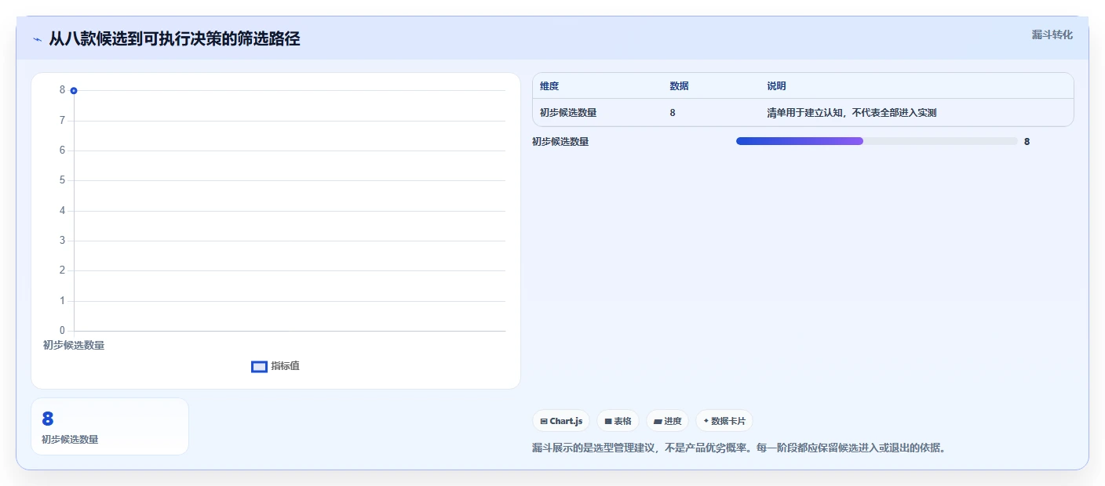This screenshot has height=486, width=1105.
Task: Click the 数据 column header
Action: (679, 86)
